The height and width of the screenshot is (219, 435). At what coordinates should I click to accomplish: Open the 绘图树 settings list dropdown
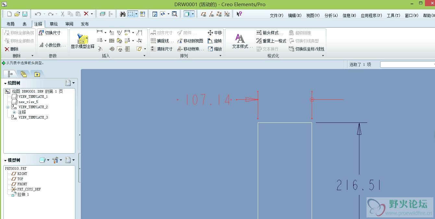coord(70,83)
